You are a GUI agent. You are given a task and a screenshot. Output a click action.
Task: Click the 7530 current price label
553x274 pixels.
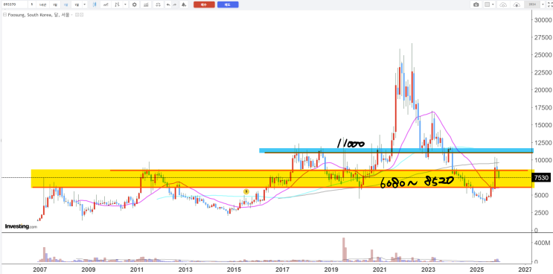pyautogui.click(x=541, y=178)
